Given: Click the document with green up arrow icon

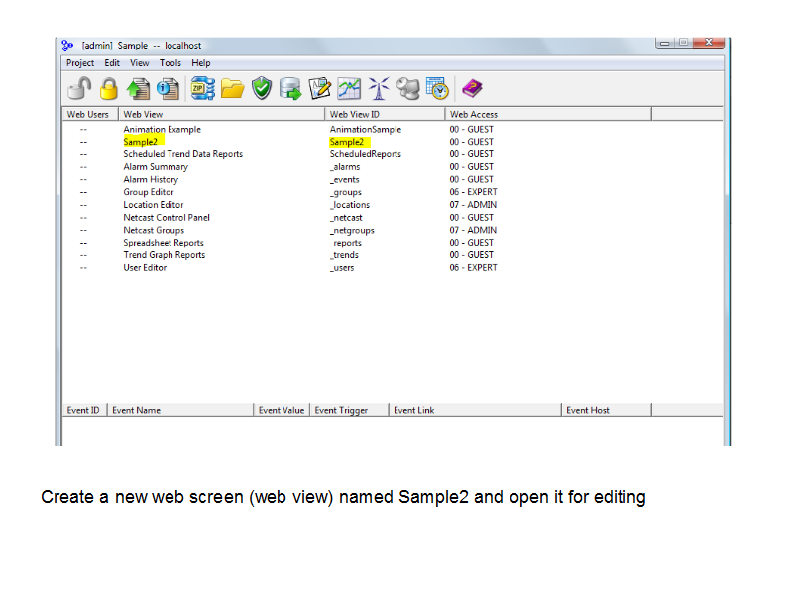Looking at the screenshot, I should pyautogui.click(x=138, y=88).
